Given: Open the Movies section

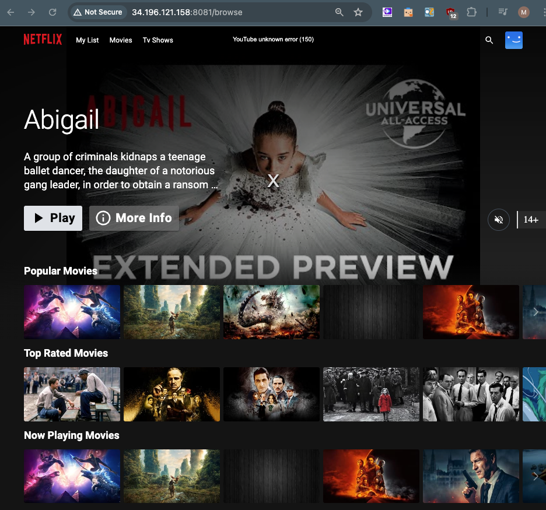Looking at the screenshot, I should [x=121, y=40].
